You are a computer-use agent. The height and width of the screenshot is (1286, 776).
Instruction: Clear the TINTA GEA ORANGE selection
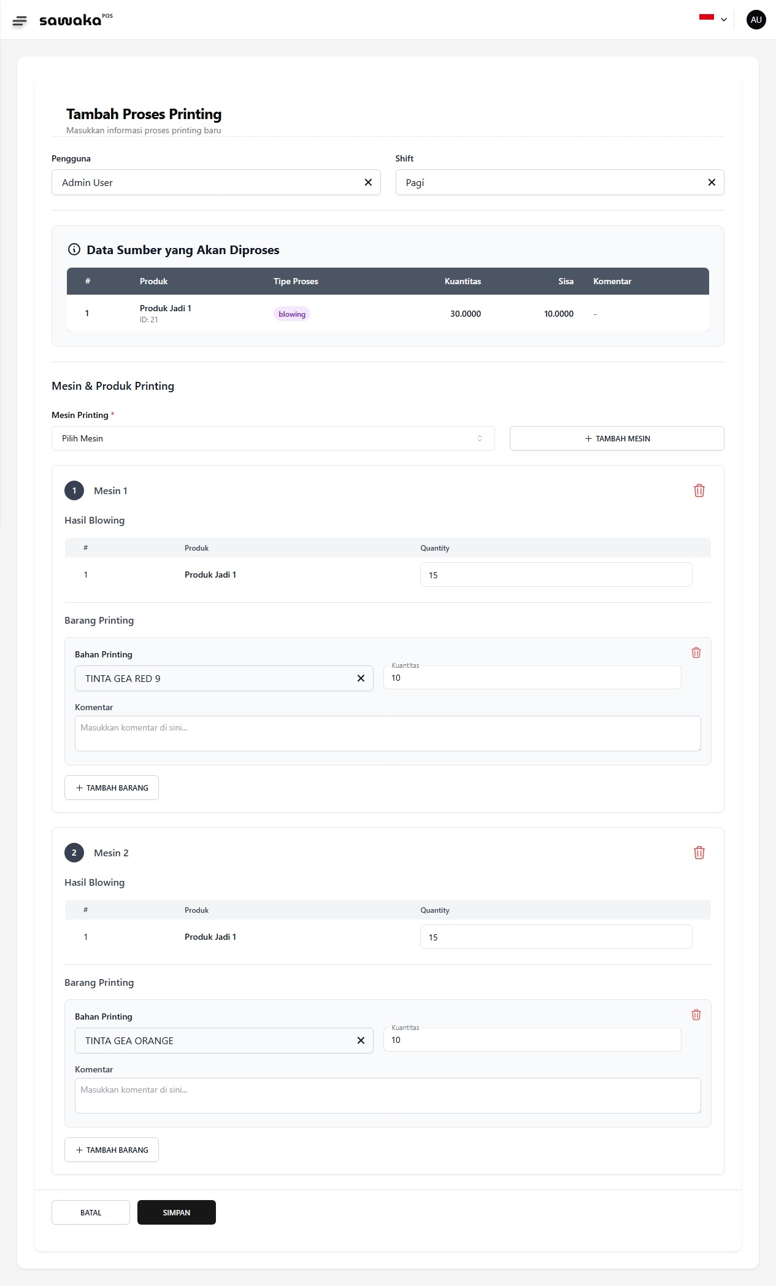[x=361, y=1040]
